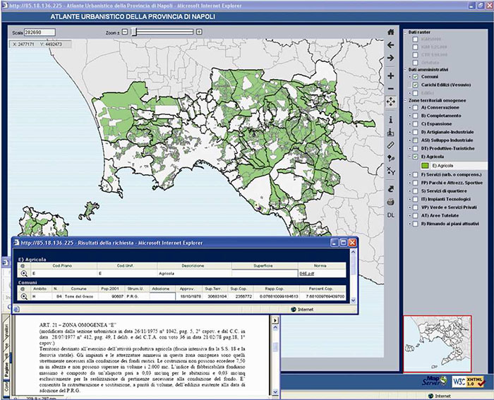Collapse the Dati raster group

pos(404,32)
